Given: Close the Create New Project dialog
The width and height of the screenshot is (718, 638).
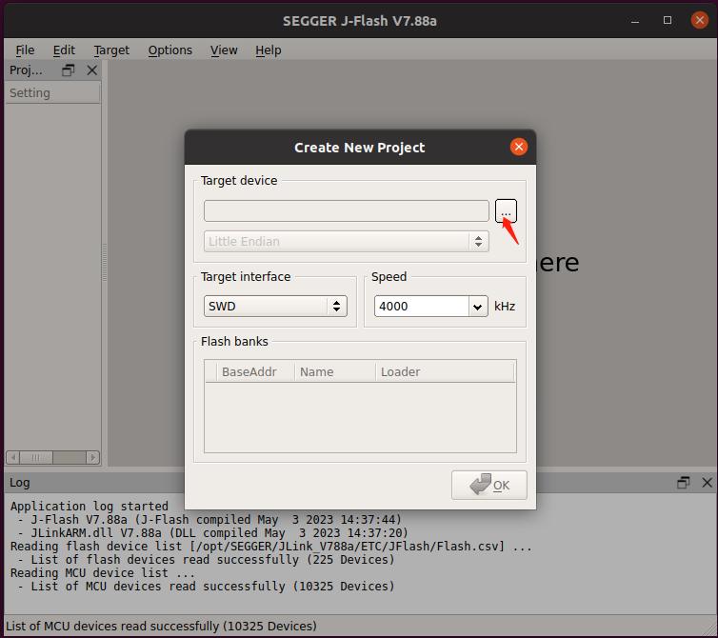Looking at the screenshot, I should click(518, 147).
